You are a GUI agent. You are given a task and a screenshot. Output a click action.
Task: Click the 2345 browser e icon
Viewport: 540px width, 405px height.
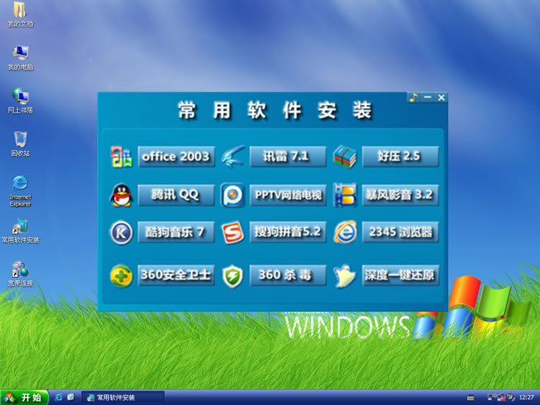[x=345, y=232]
